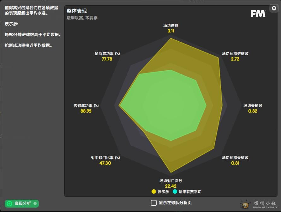
Task: Click the cyan 法甲联赛平均 legend dot
Action: (x=175, y=191)
